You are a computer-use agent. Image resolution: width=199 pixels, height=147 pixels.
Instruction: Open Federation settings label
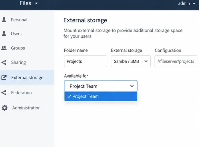[x=21, y=93]
